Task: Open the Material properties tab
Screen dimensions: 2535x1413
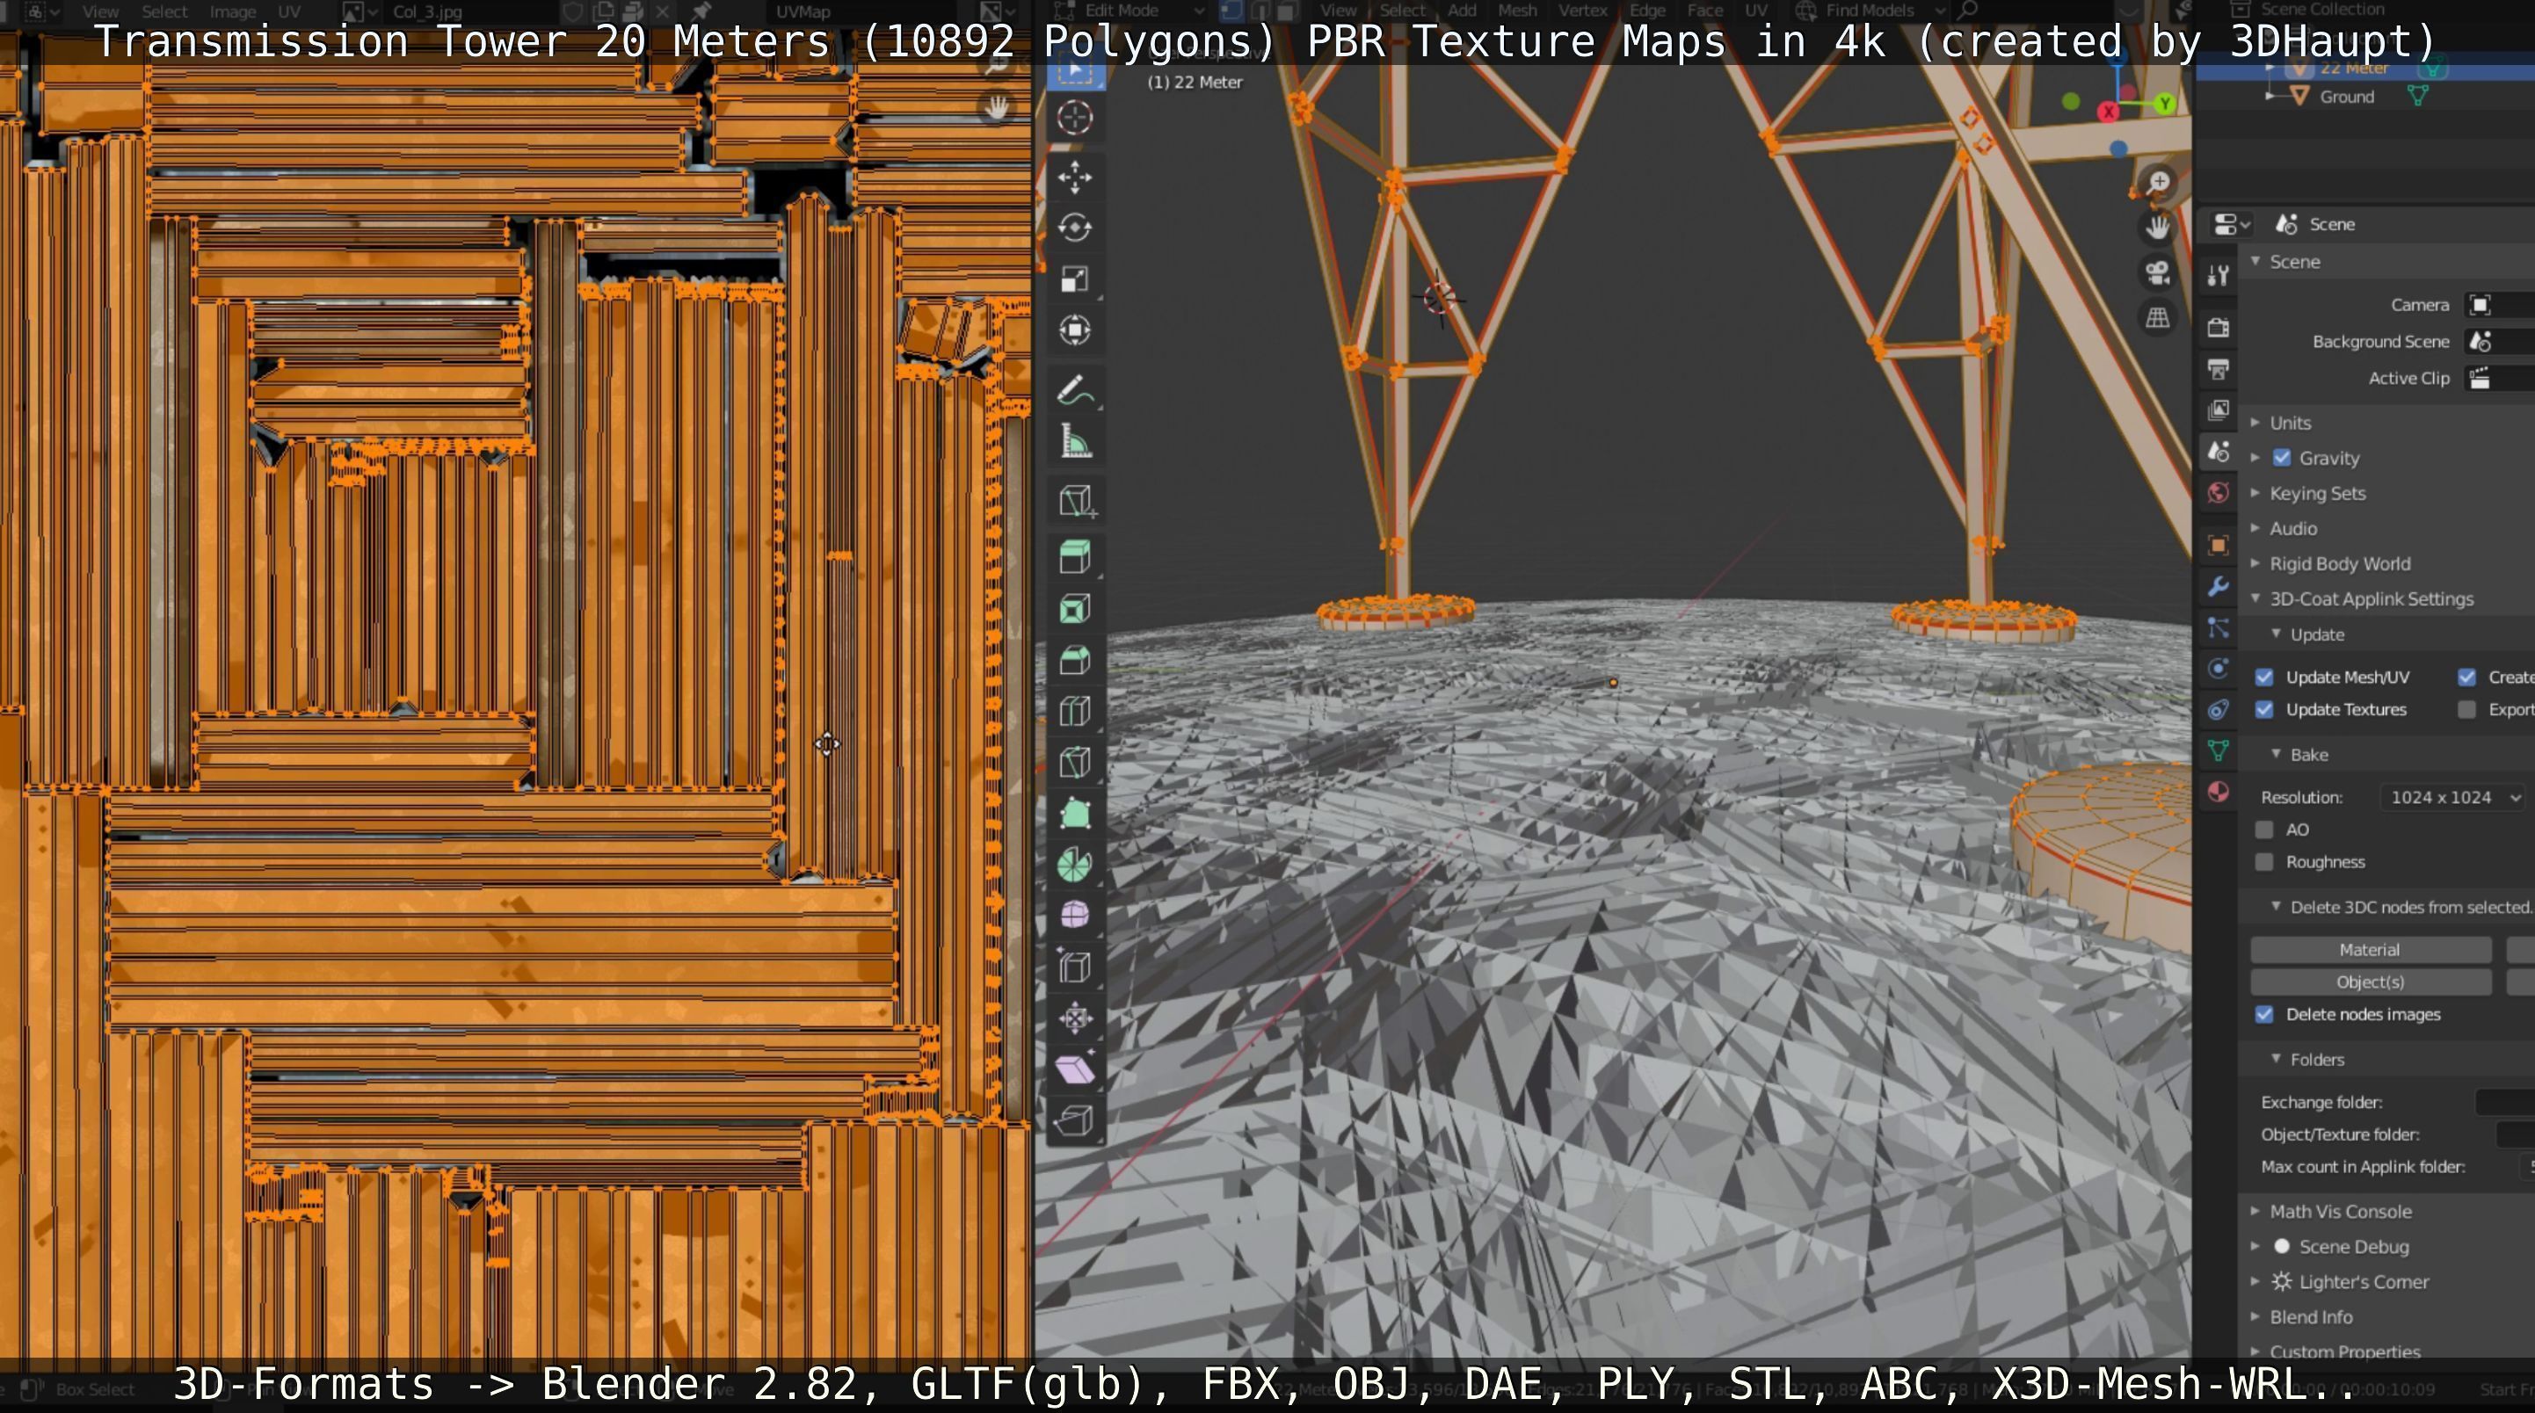Action: point(2219,792)
